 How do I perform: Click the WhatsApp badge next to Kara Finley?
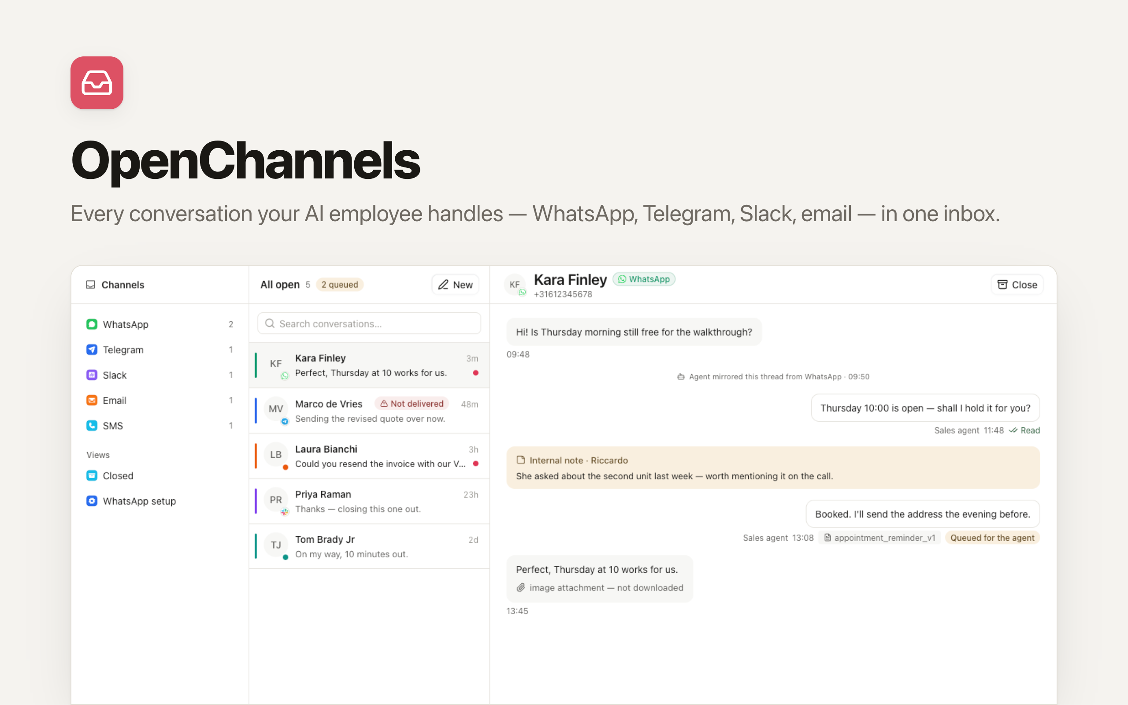pyautogui.click(x=644, y=279)
